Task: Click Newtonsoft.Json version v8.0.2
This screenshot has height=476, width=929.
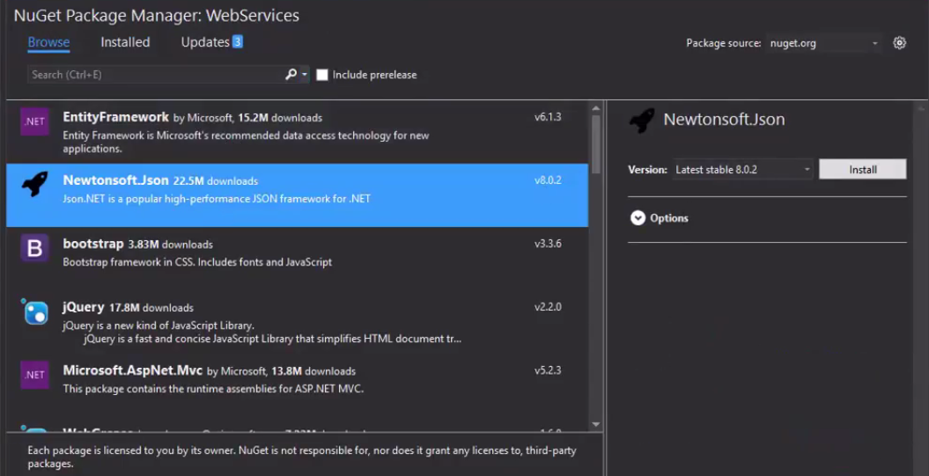Action: [548, 180]
